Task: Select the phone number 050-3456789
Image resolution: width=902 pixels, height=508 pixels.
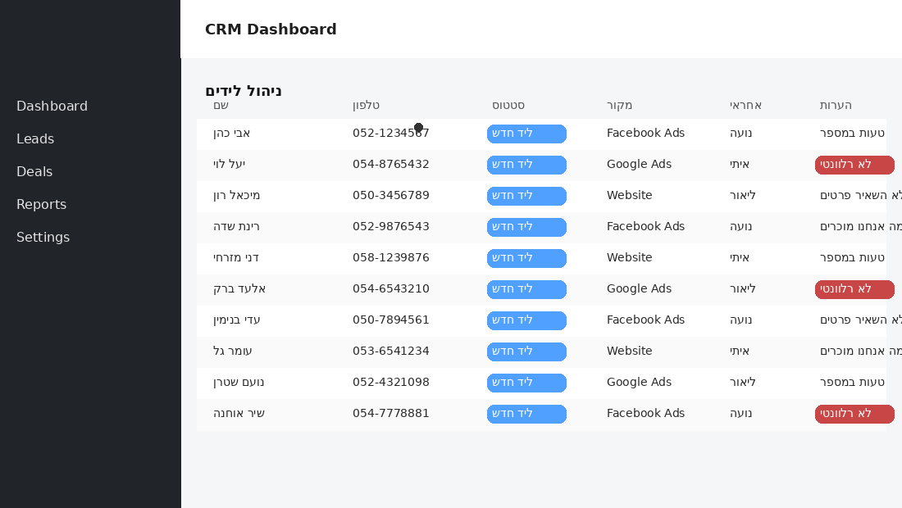Action: 391,196
